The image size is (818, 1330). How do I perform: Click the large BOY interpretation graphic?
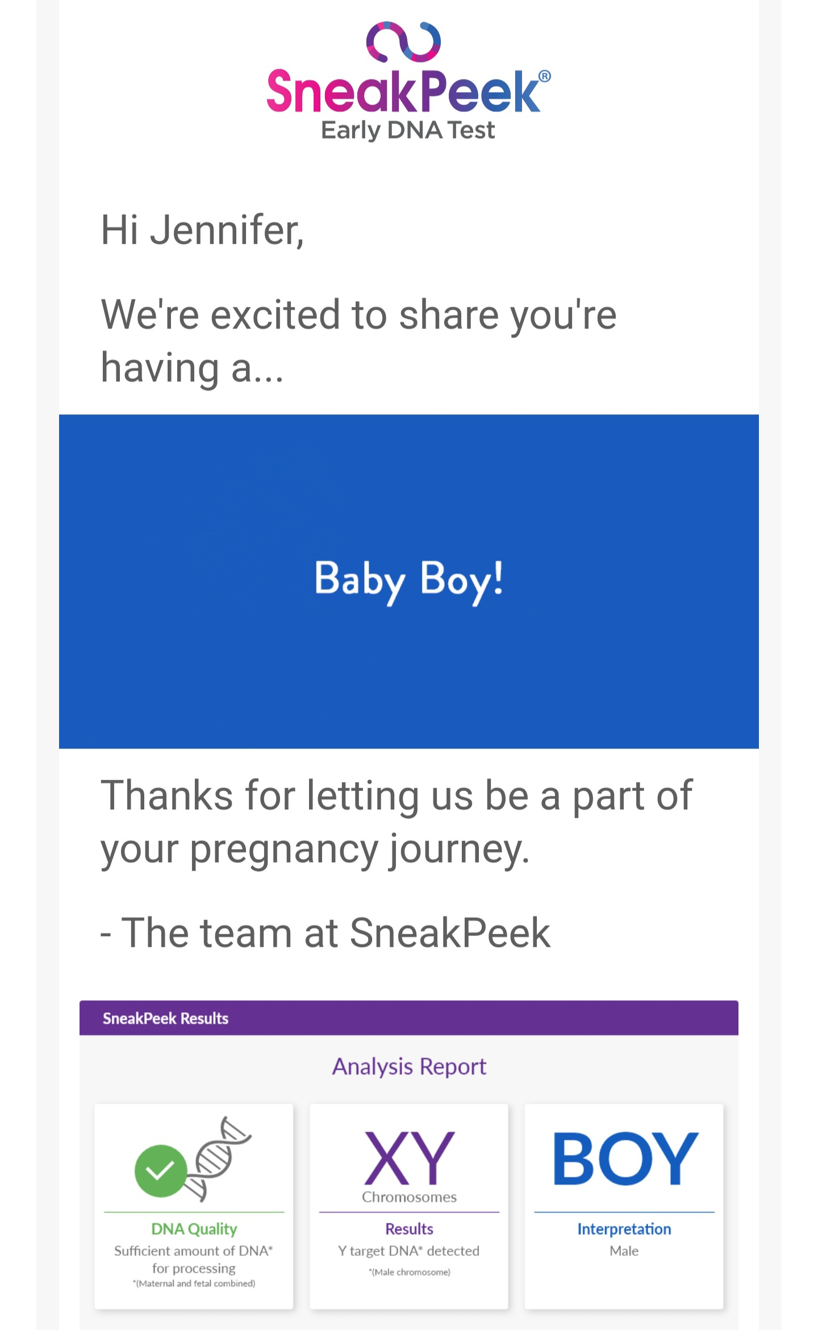(x=624, y=1158)
